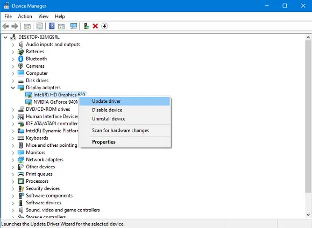Expand the Audio inputs and outputs category
The height and width of the screenshot is (228, 312).
(13, 45)
